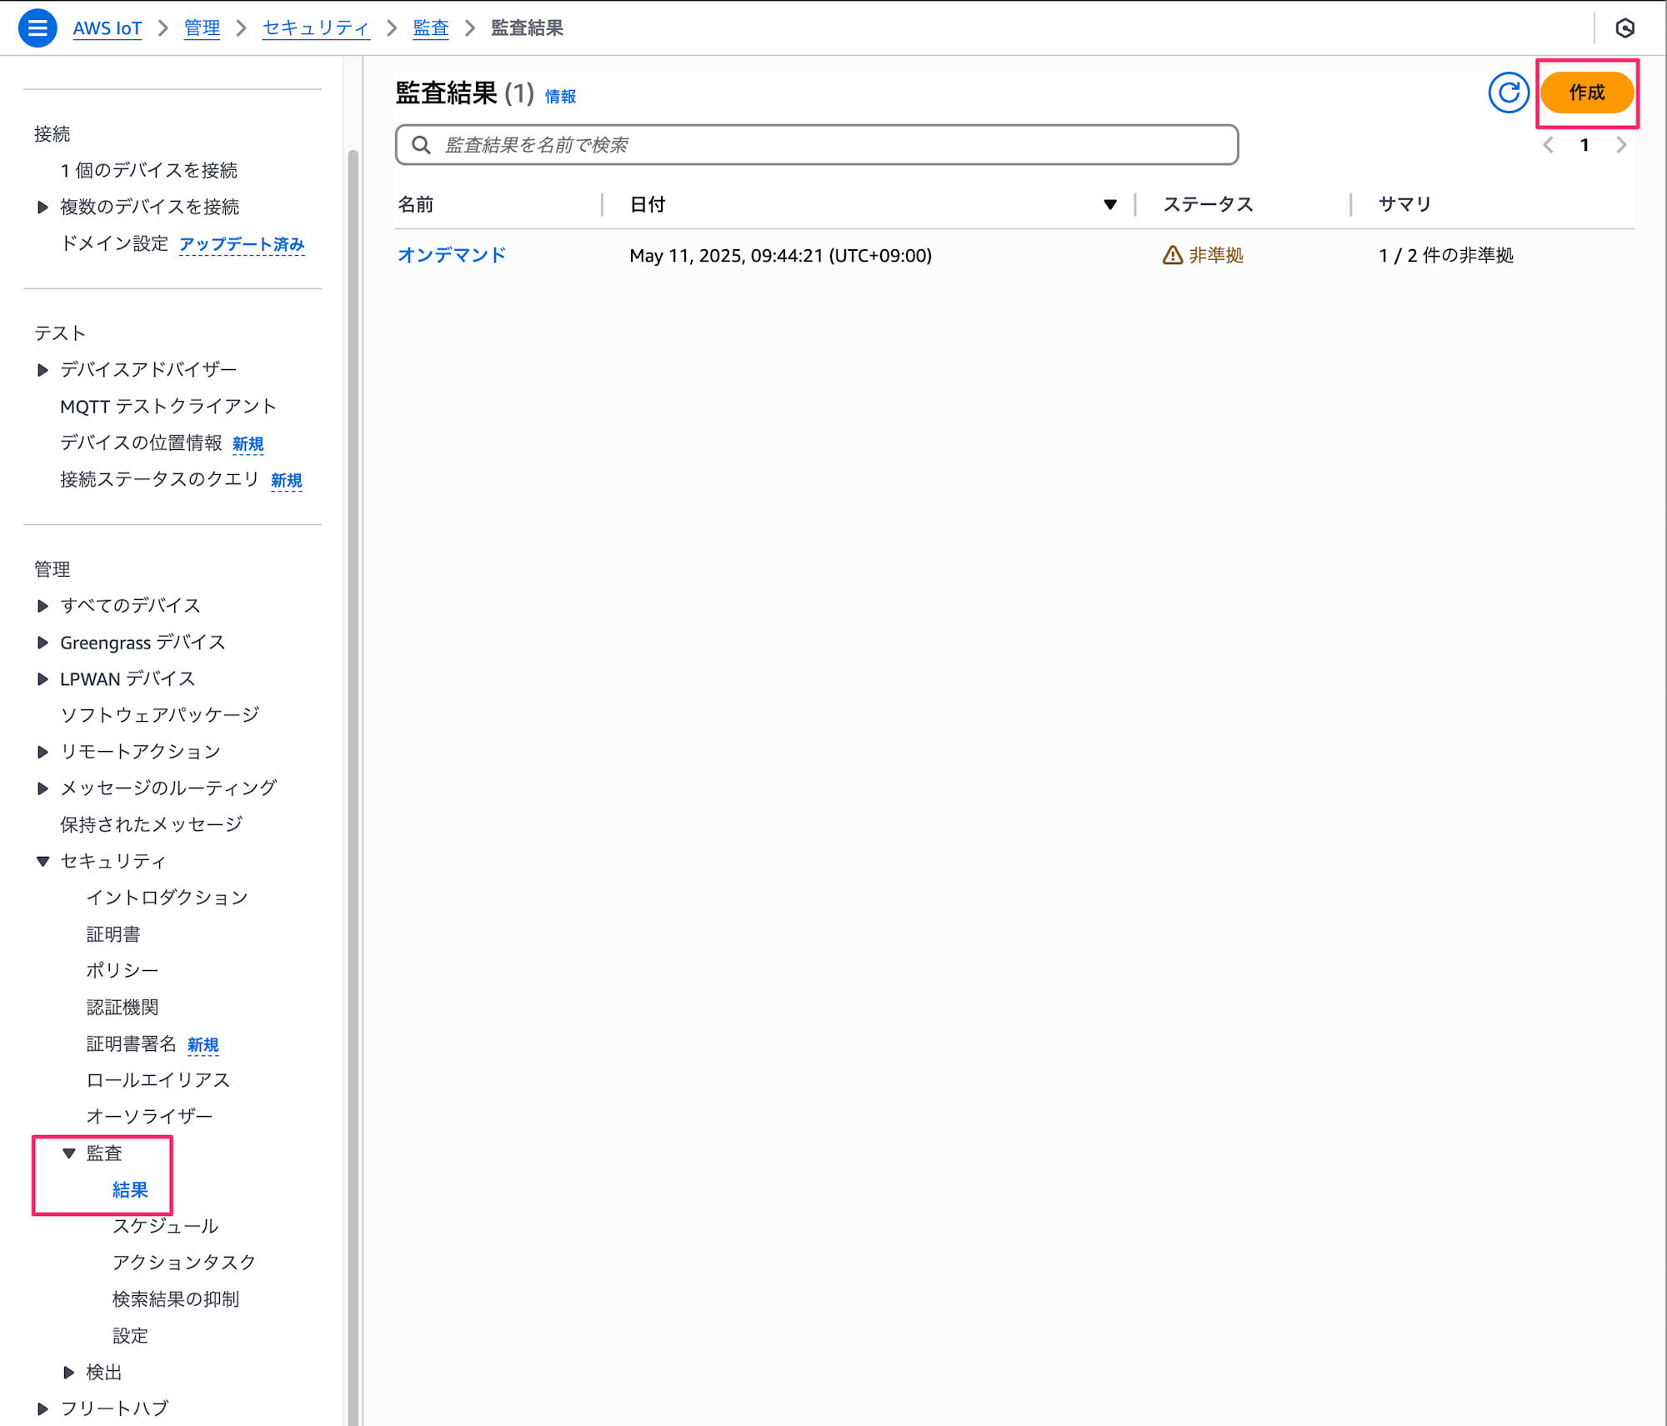
Task: Click the 新規 badge beside 接続ステータスのクエリ
Action: [x=286, y=481]
